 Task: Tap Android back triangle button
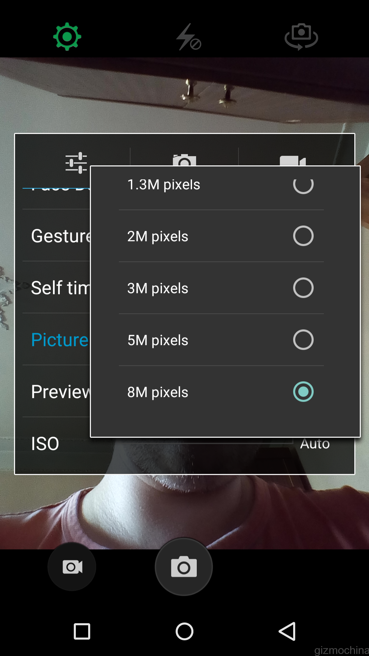pos(287,631)
